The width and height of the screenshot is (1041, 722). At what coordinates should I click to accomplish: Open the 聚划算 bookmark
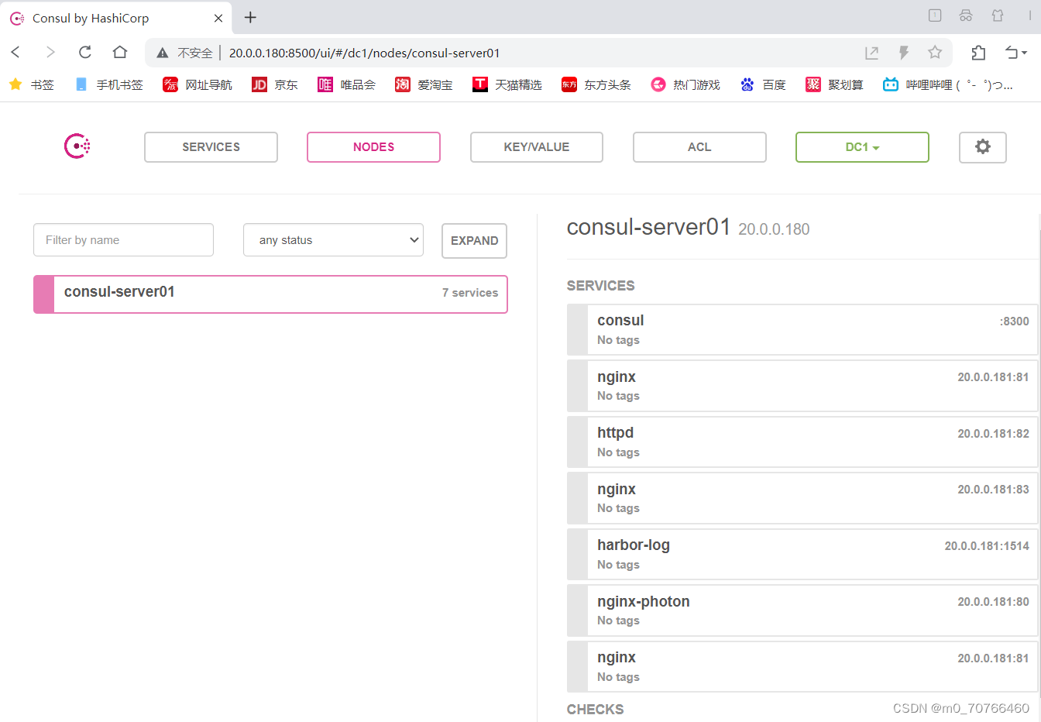click(x=834, y=84)
